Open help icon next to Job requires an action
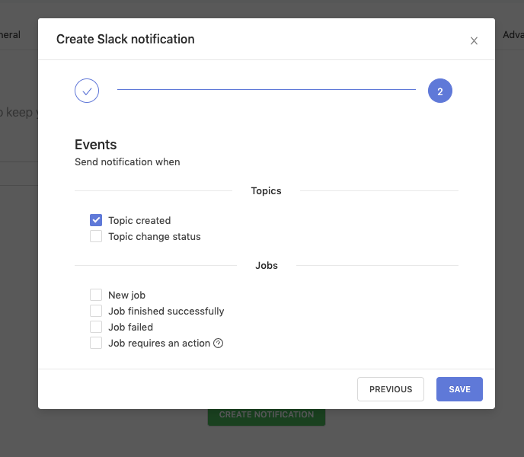The width and height of the screenshot is (524, 457). pos(219,344)
